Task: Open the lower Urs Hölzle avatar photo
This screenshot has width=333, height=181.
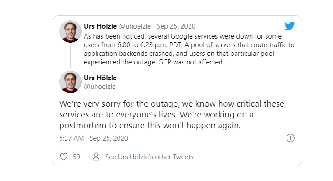Action: (70, 82)
